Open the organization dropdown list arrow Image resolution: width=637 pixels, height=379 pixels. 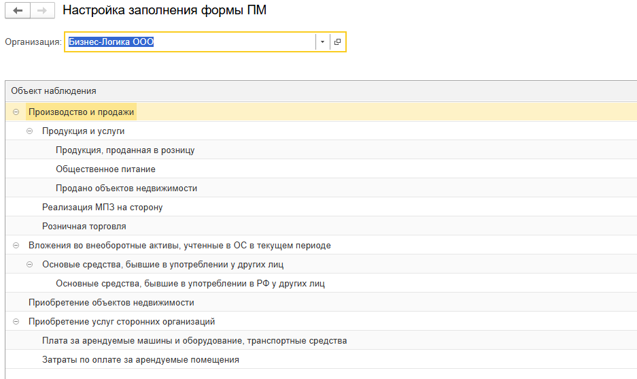point(322,42)
